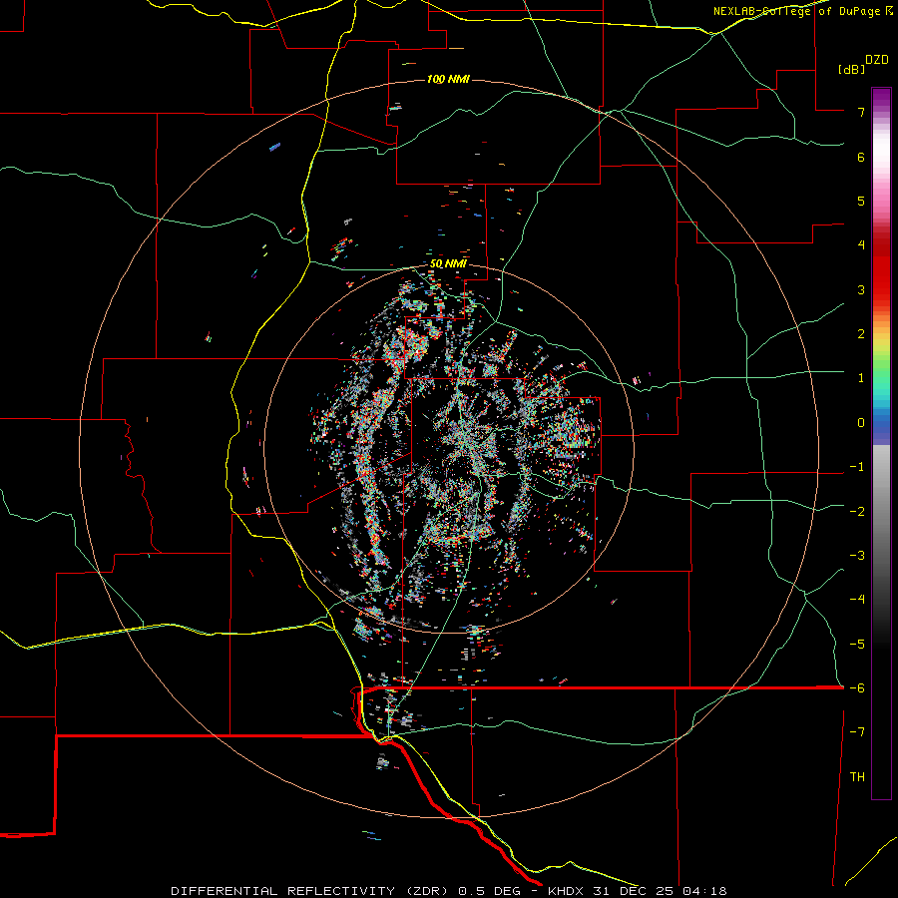Click the red segment of the ZDR color bar
The image size is (898, 898).
(x=881, y=269)
